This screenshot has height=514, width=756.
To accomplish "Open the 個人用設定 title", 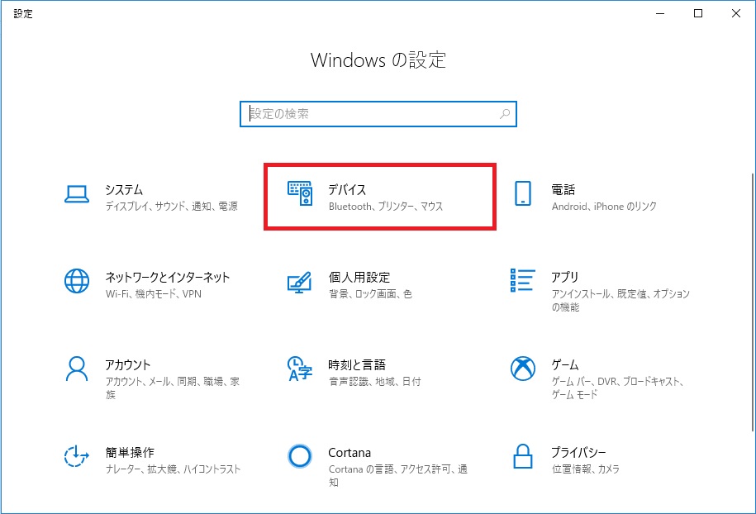I will 359,278.
